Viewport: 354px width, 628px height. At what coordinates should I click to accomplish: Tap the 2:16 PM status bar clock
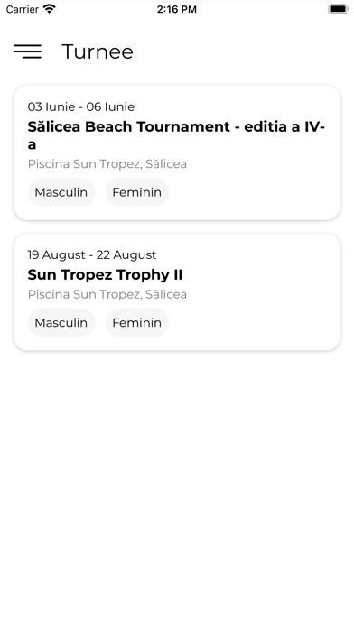point(177,9)
